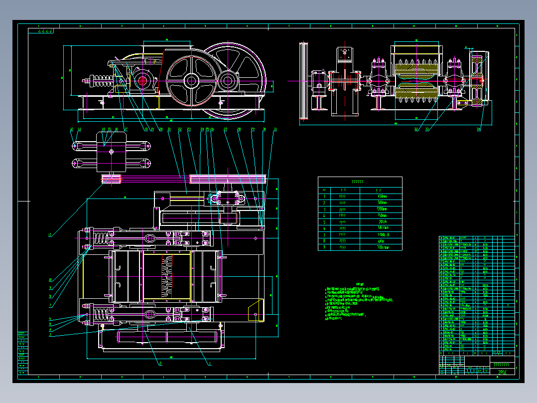
Task: Click the 40kW power value cell
Action: point(382,241)
